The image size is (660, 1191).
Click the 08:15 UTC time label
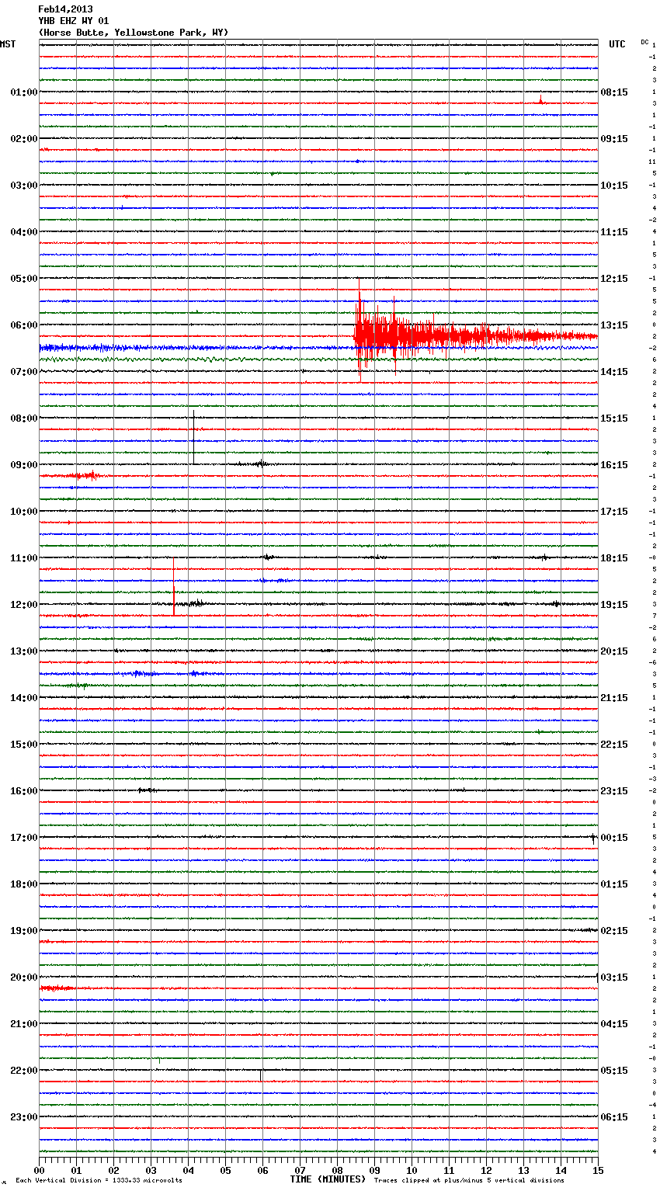(x=614, y=92)
